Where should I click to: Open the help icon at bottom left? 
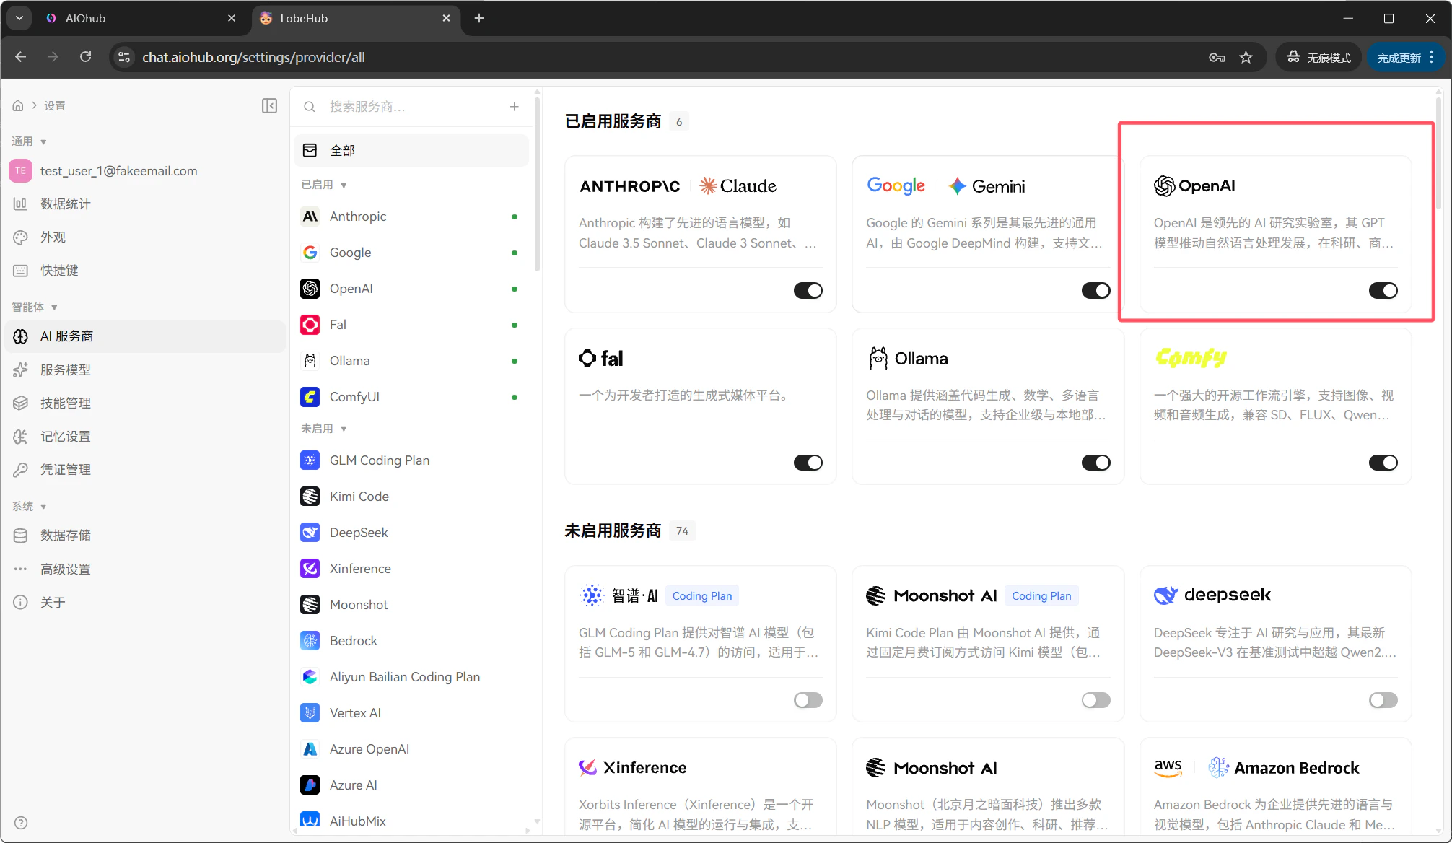21,823
